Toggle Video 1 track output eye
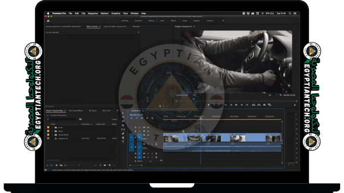The image size is (344, 193). click(x=148, y=135)
